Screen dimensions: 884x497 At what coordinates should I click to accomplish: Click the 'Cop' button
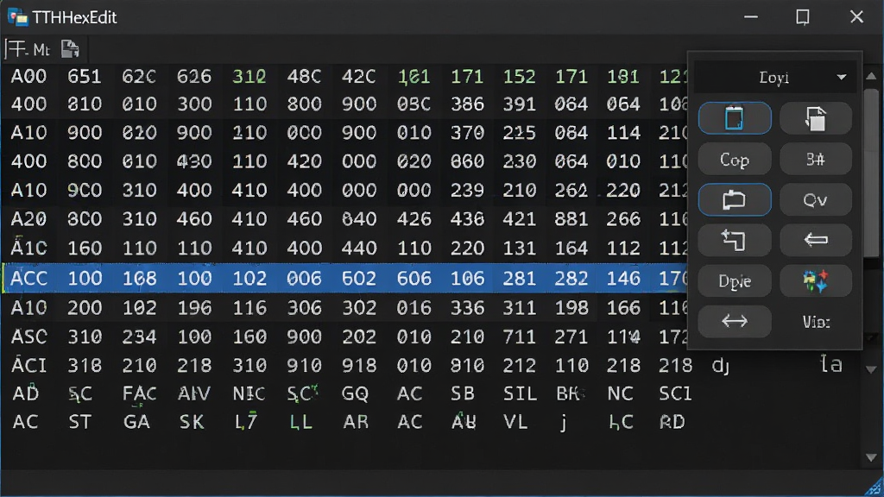pos(735,160)
